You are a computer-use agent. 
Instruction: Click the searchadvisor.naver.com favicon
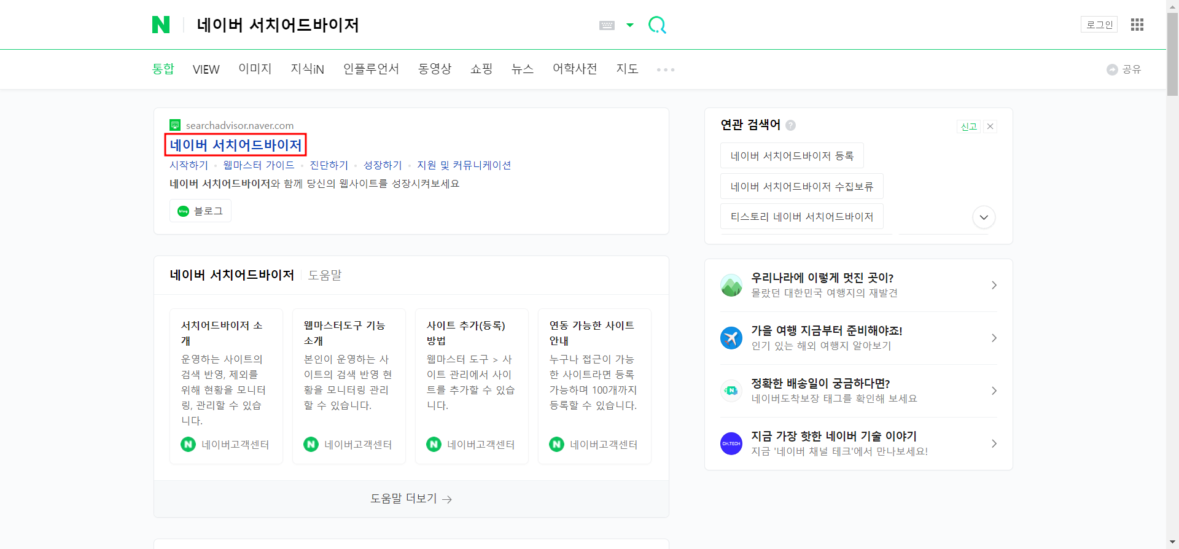[x=175, y=125]
